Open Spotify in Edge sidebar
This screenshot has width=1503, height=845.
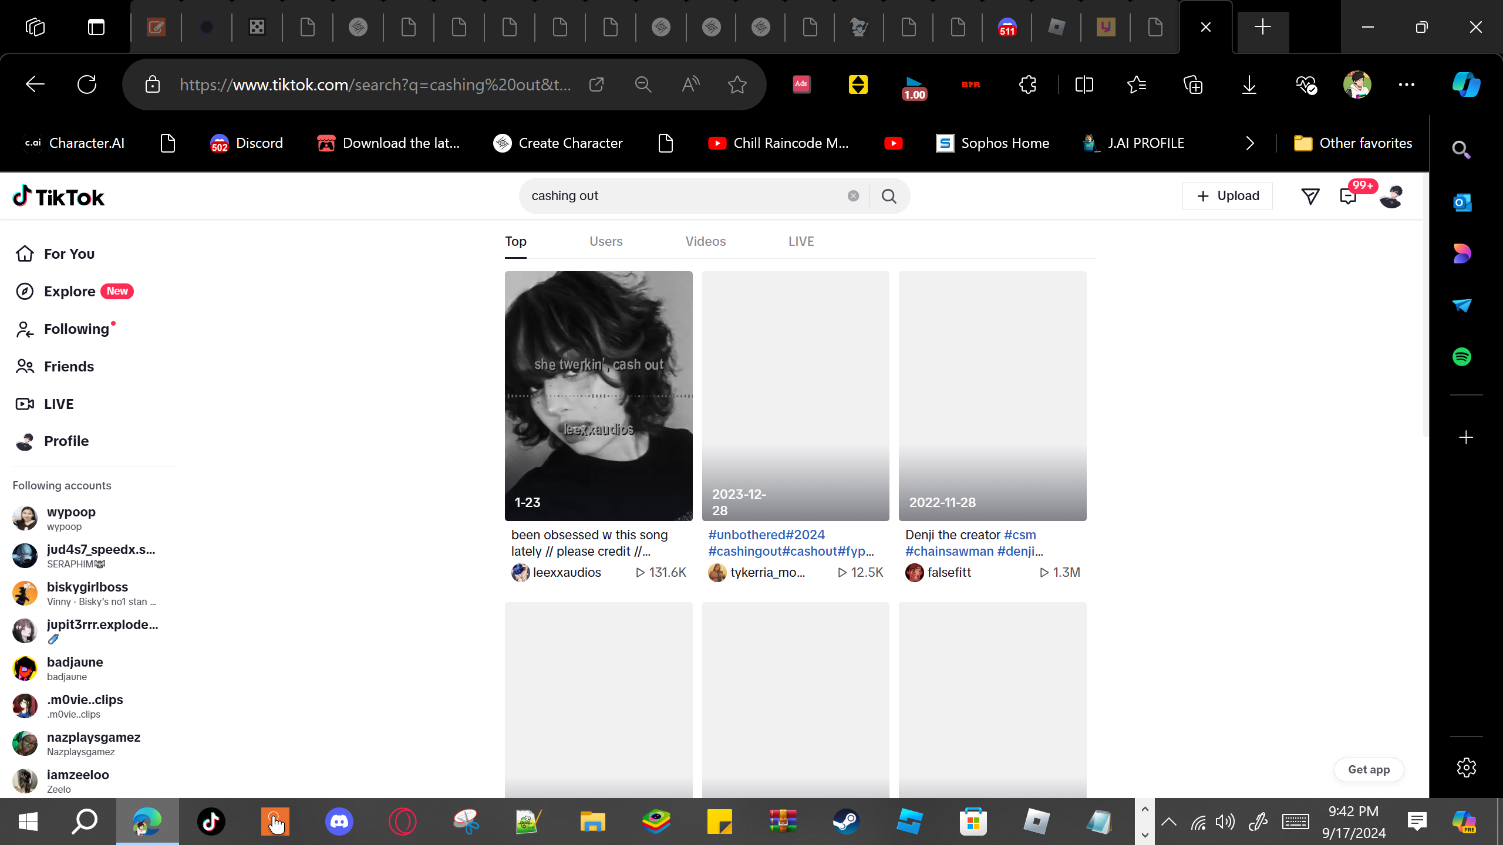1461,357
